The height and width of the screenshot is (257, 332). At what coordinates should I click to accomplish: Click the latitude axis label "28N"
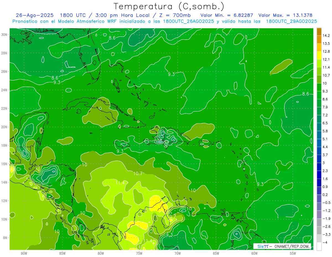[x=4, y=53]
